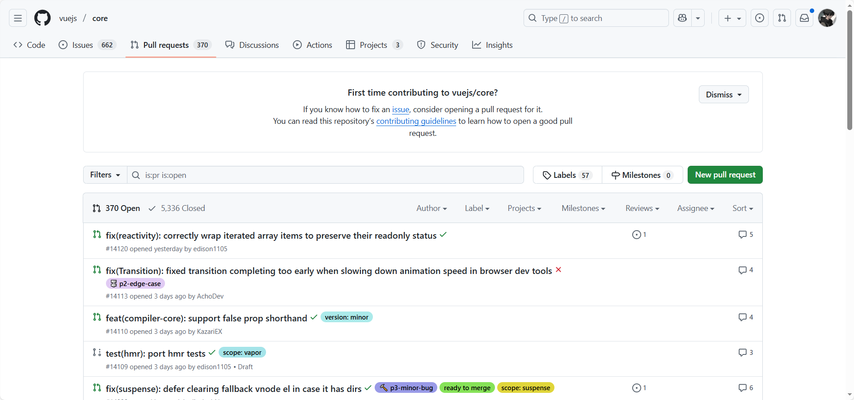Open the issues icon in header

(x=760, y=18)
